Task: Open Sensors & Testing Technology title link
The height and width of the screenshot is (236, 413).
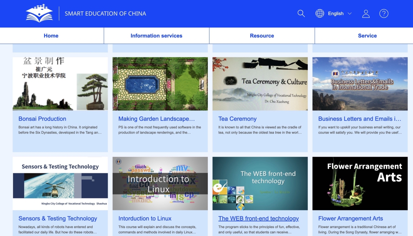Action: coord(58,219)
